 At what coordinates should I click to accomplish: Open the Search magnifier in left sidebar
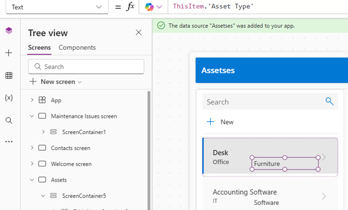click(x=9, y=121)
